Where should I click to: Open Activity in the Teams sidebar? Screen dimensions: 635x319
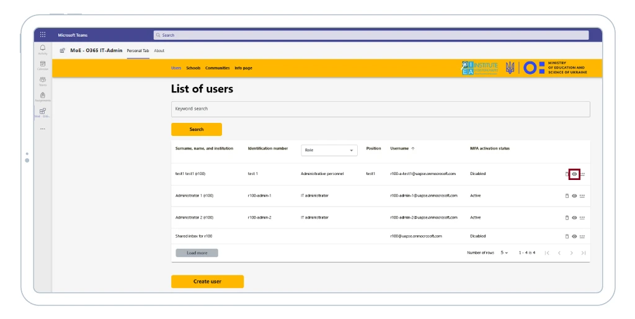point(43,50)
